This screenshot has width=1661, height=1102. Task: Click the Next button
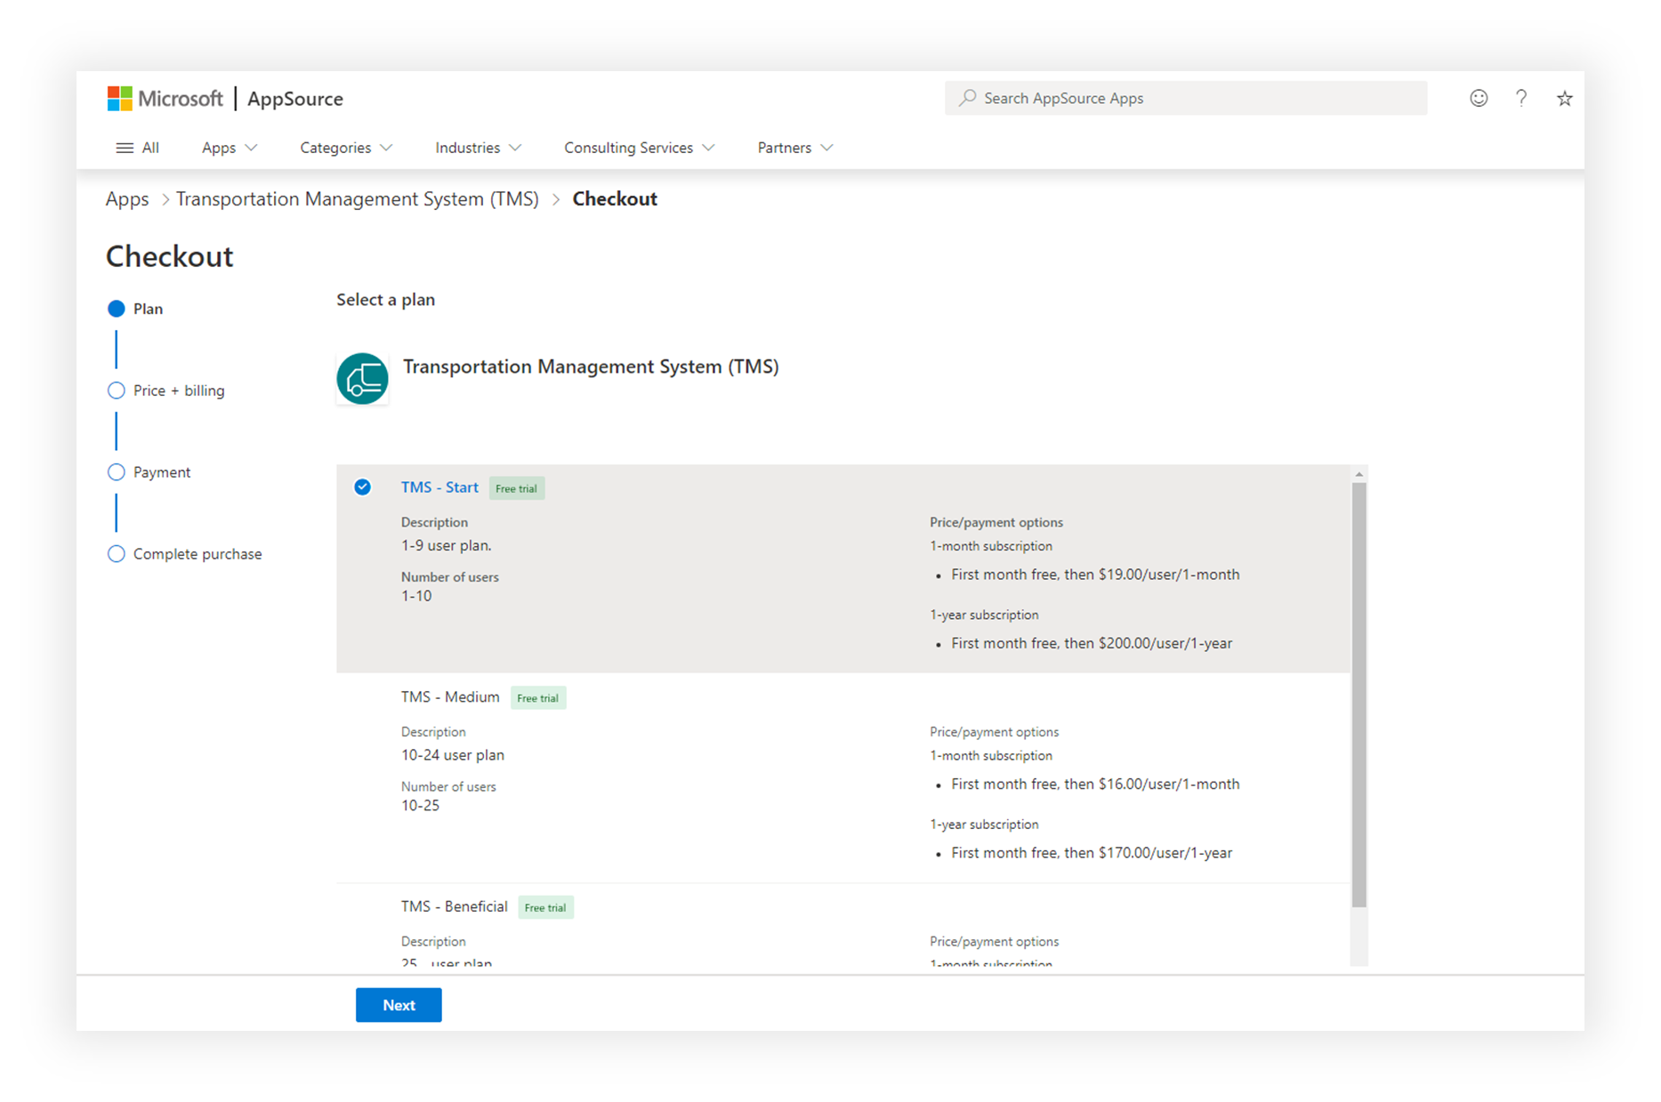click(399, 1005)
